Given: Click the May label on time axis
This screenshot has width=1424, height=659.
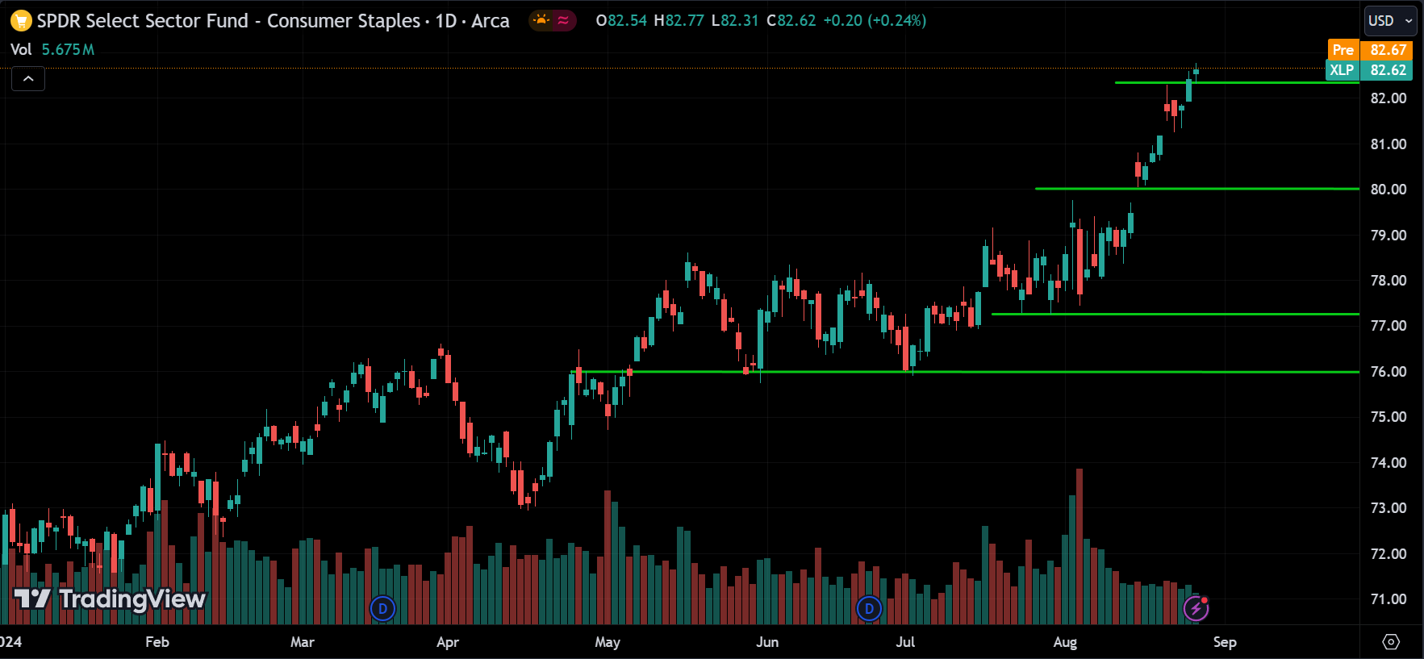Looking at the screenshot, I should (x=608, y=642).
